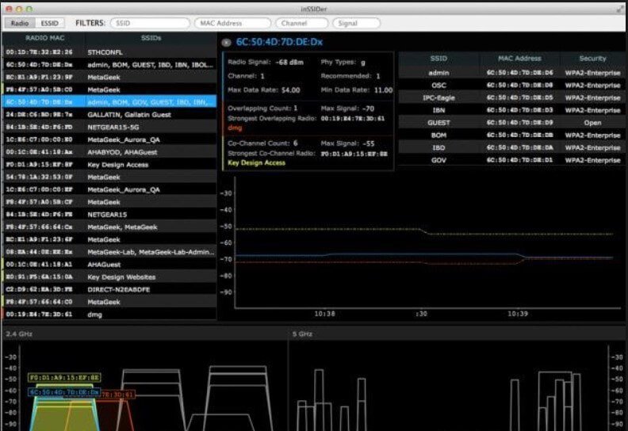Click the 10:39 time axis marker
The image size is (628, 431).
[x=518, y=314]
